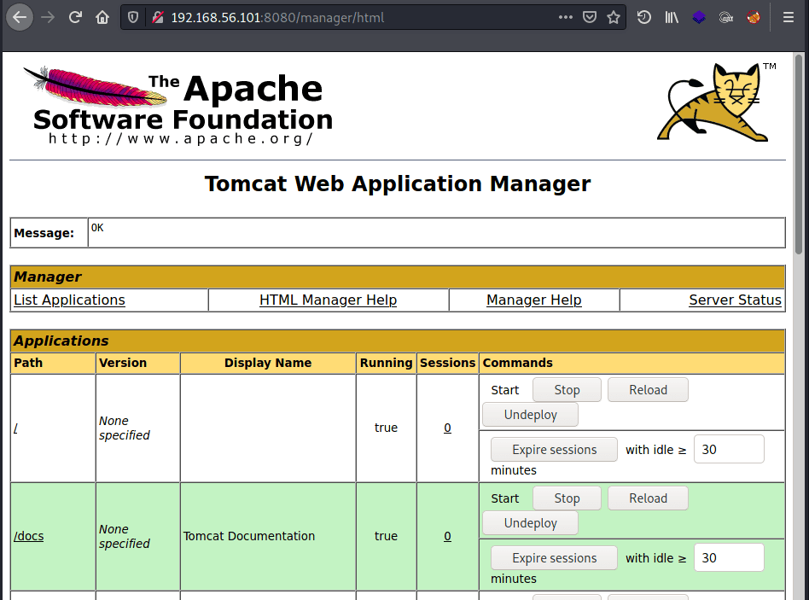
Task: Reload the current page
Action: [x=75, y=18]
